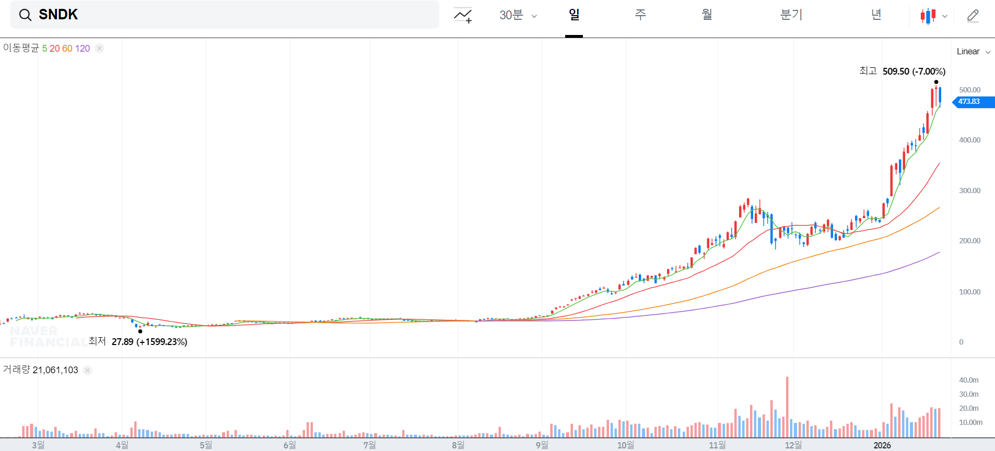The width and height of the screenshot is (995, 451).
Task: Click the 6월 date axis label
Action: (x=290, y=445)
